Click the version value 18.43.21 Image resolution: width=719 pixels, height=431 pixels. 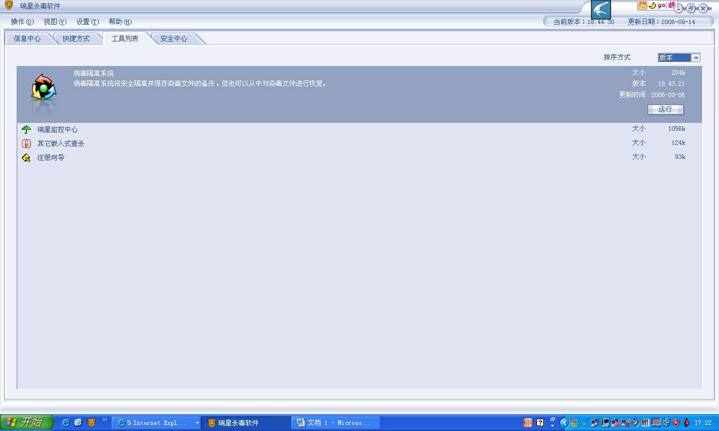tap(672, 84)
